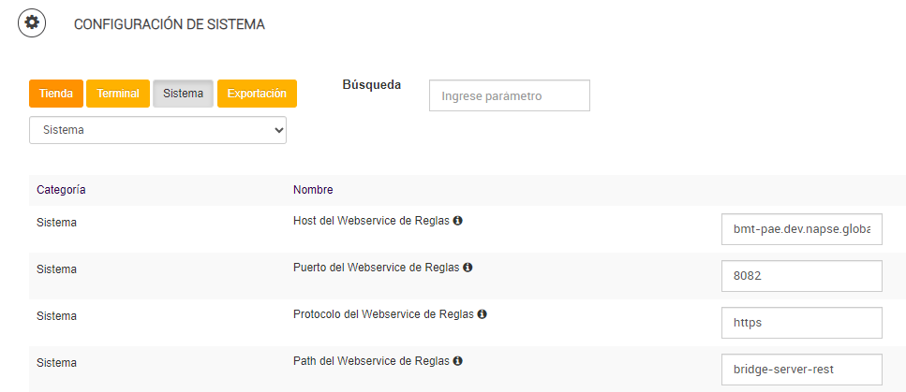Show info for Protocolo del Webservice de Reglas
This screenshot has height=392, width=906.
coord(482,314)
